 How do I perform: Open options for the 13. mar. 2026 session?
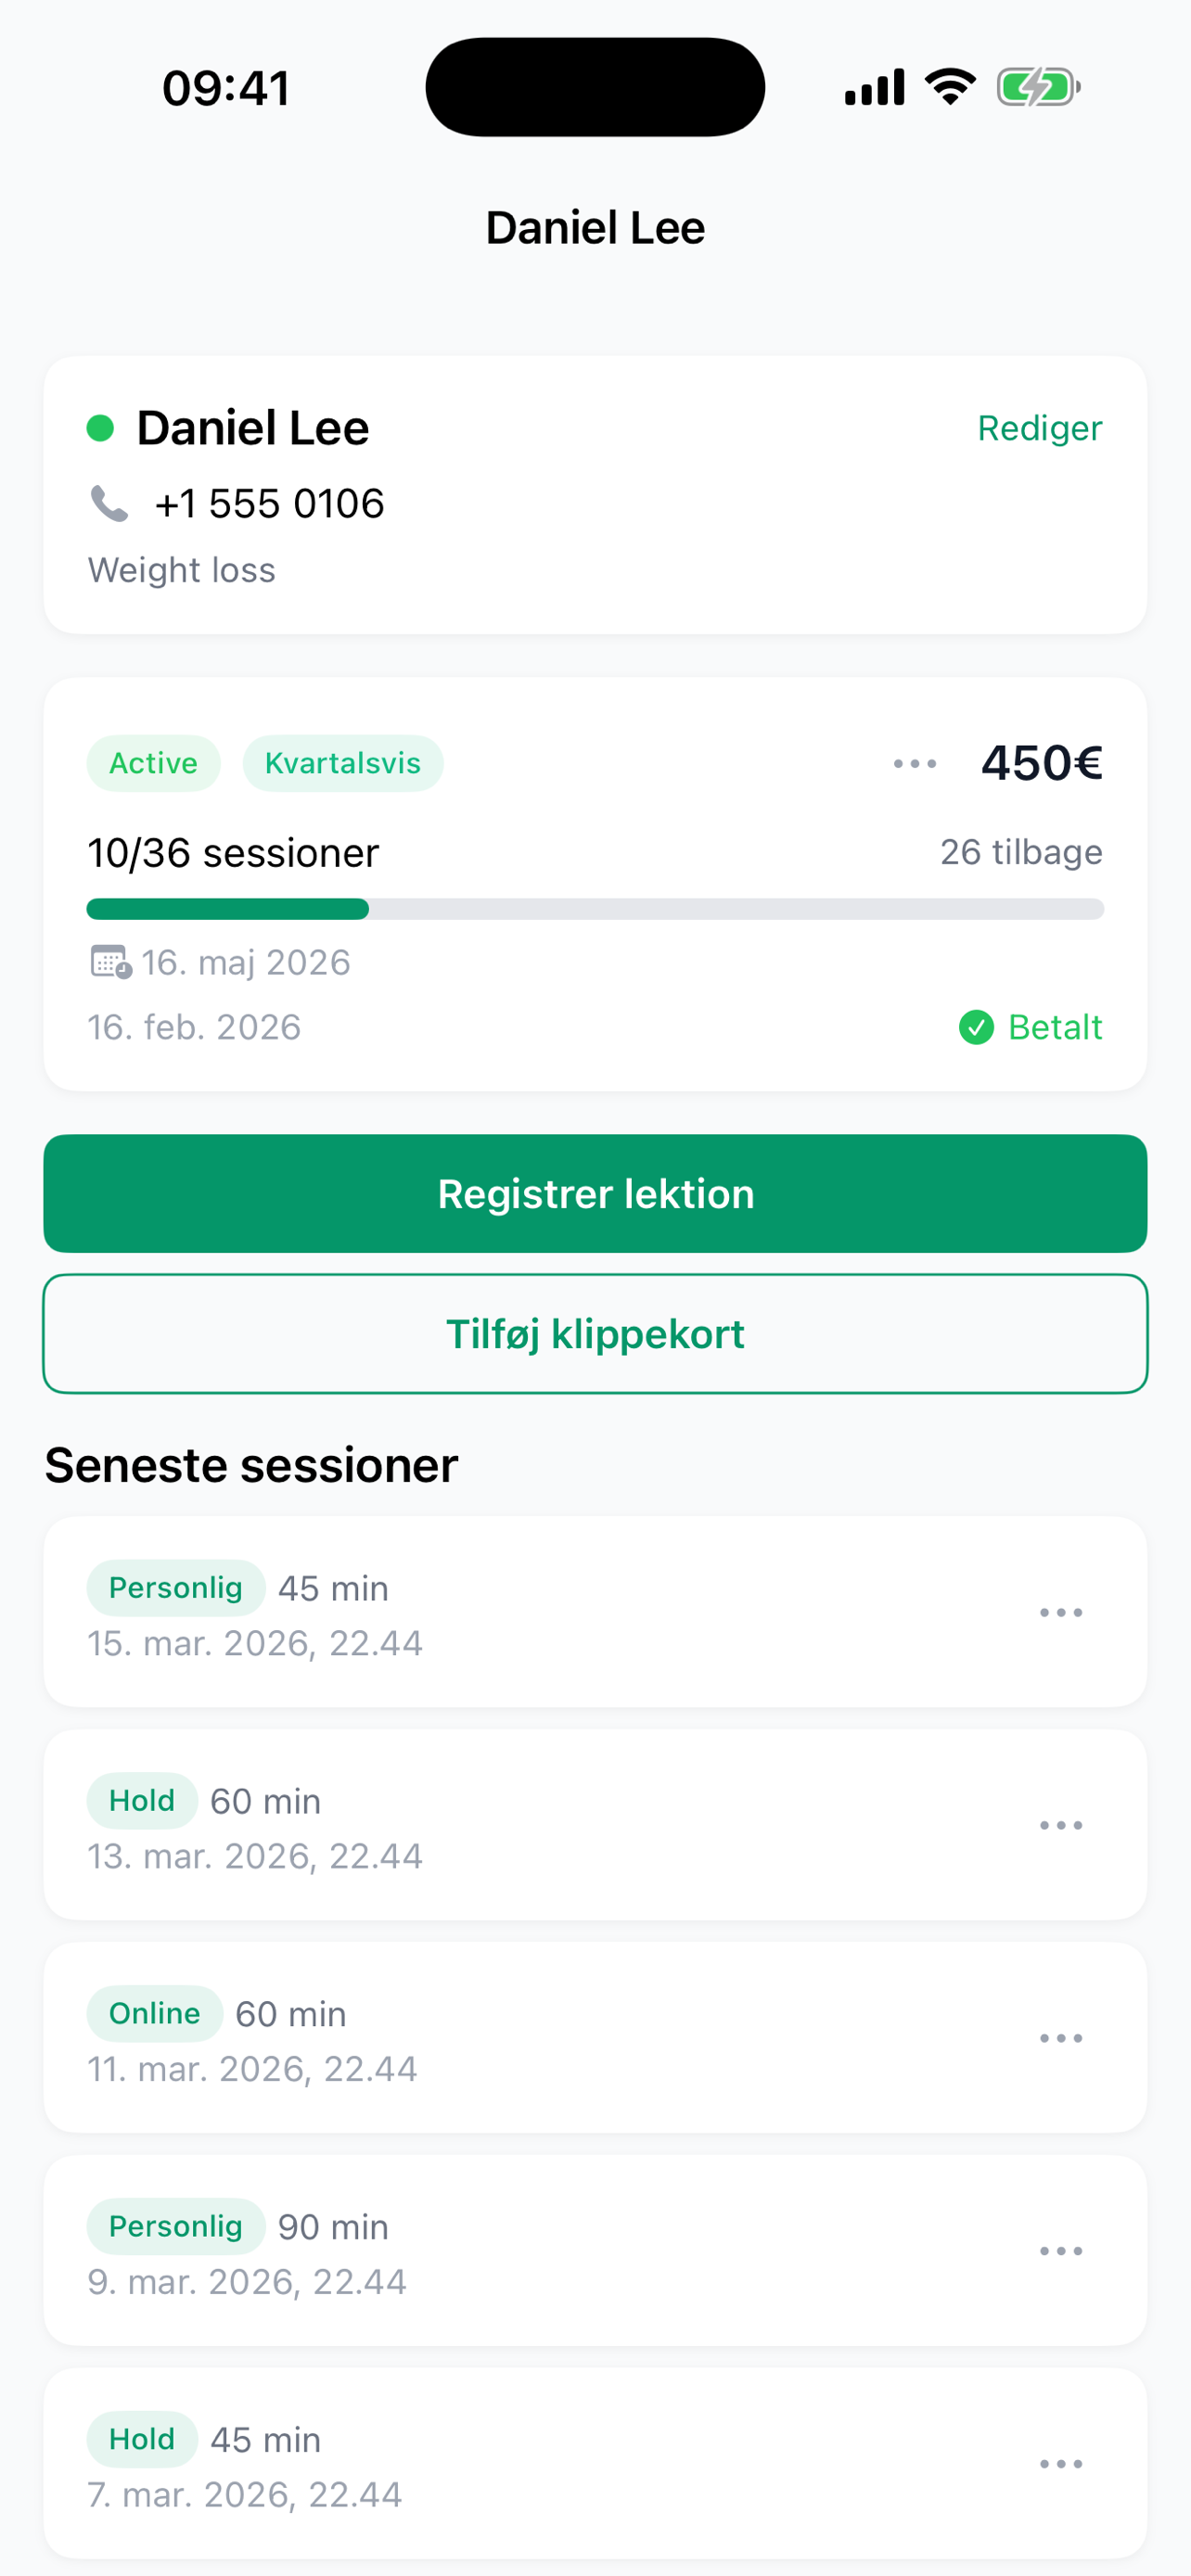(x=1060, y=1826)
